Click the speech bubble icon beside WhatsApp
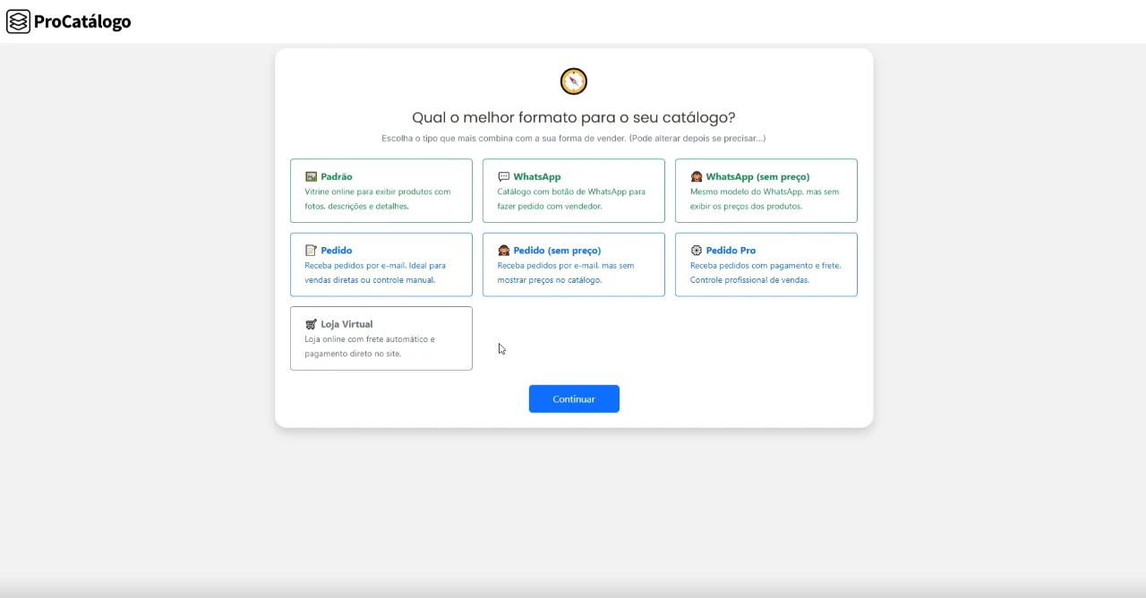The height and width of the screenshot is (598, 1146). (x=503, y=177)
